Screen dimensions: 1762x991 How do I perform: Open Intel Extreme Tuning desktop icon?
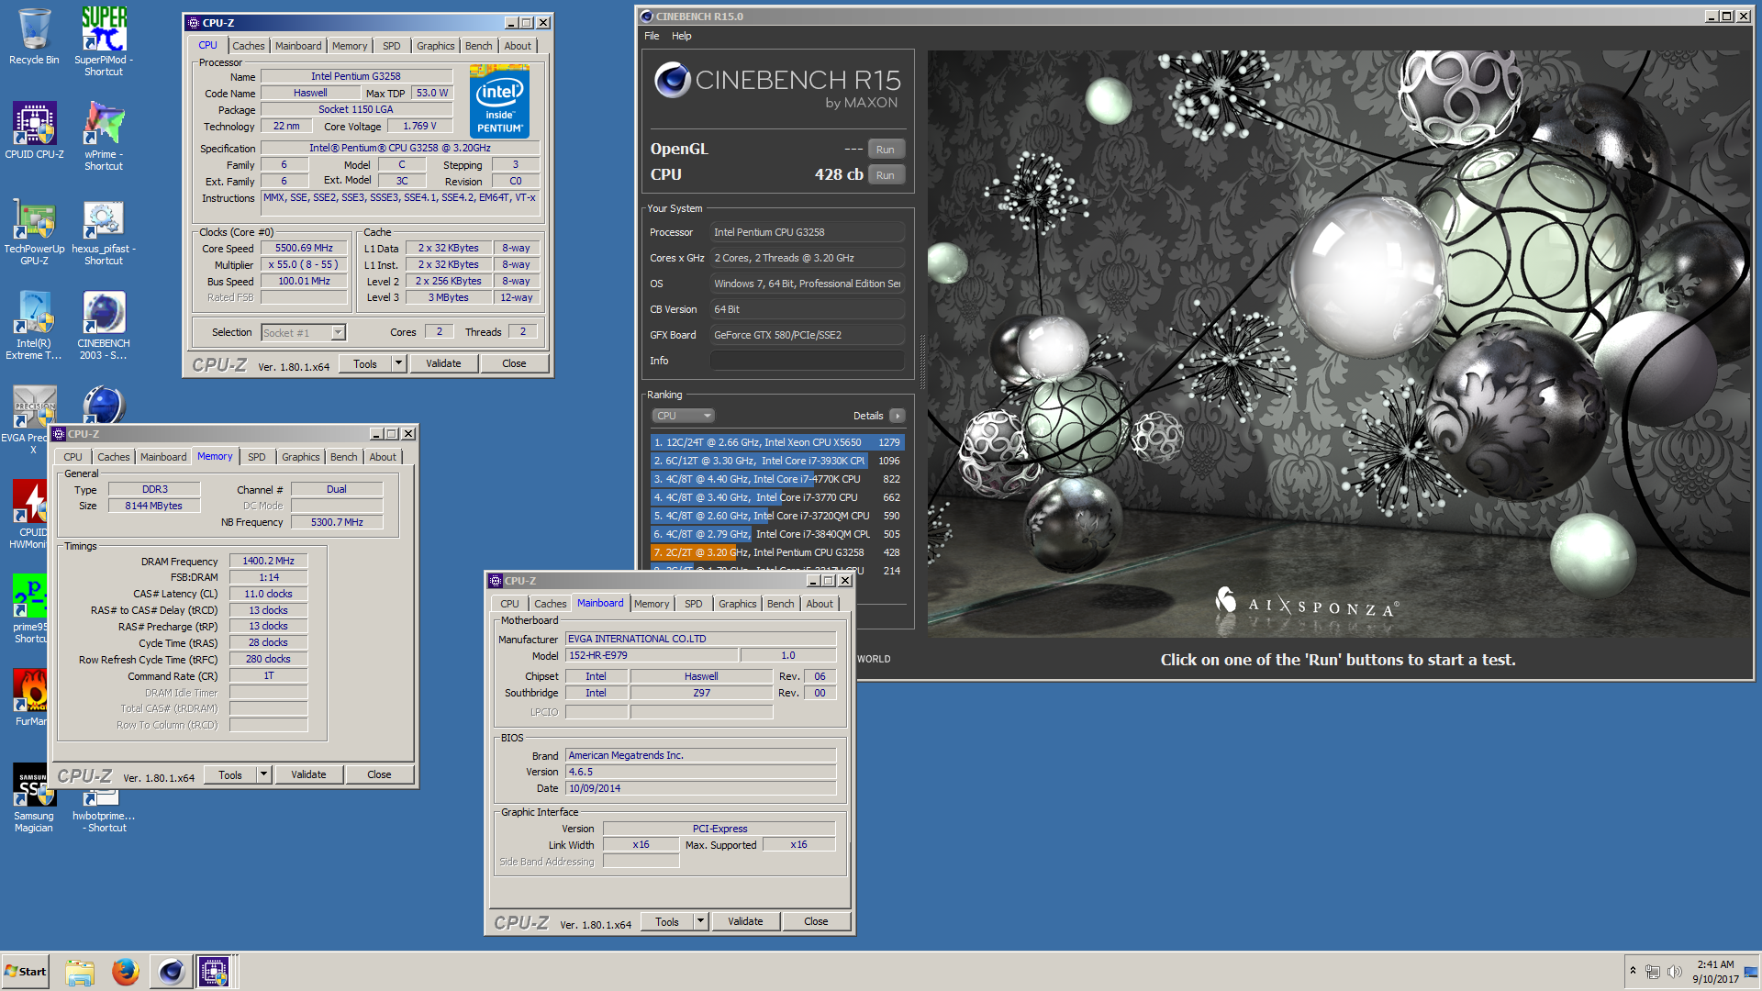pos(34,325)
